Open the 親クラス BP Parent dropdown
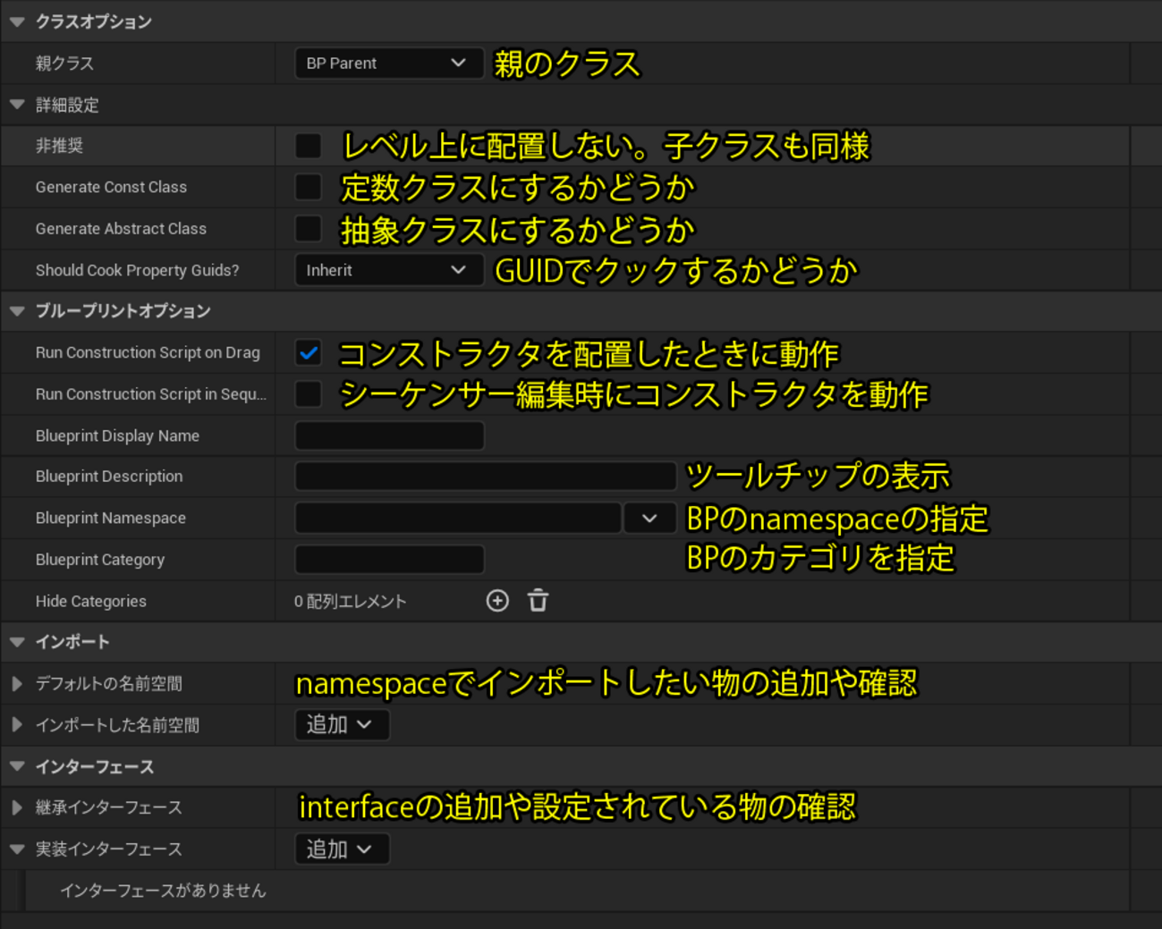Viewport: 1162px width, 929px height. [388, 63]
